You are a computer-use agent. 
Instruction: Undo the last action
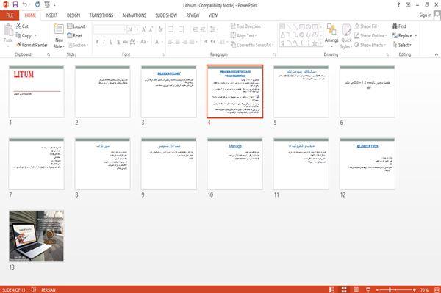tap(25, 5)
